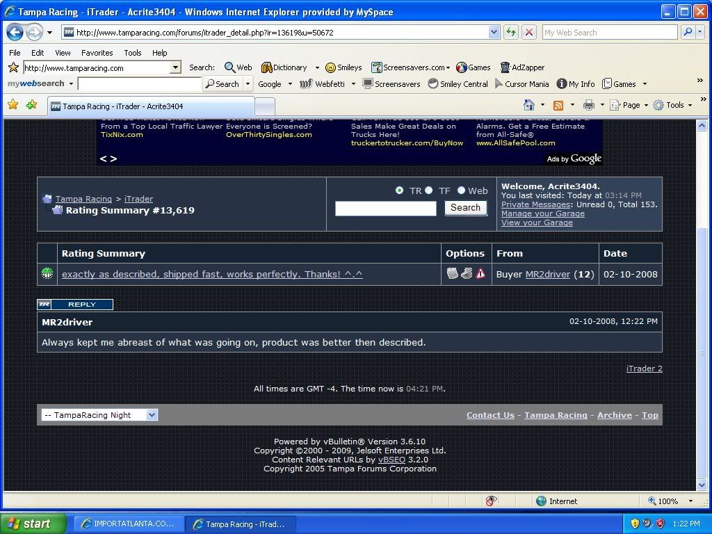Select the Web search radio button
Image resolution: width=712 pixels, height=534 pixels.
(461, 191)
